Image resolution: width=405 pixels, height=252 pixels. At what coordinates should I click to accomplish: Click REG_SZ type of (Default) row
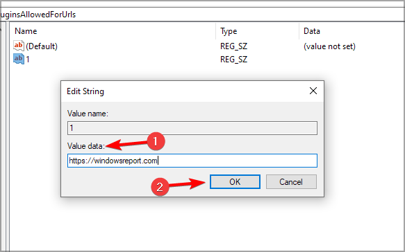(x=233, y=46)
